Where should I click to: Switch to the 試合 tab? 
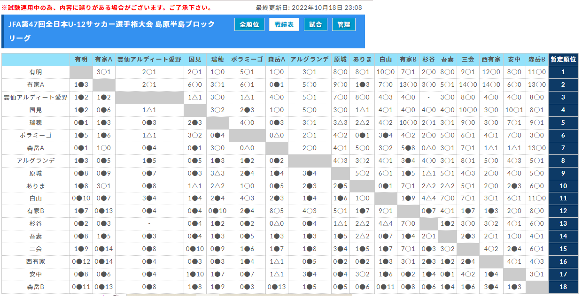point(316,24)
